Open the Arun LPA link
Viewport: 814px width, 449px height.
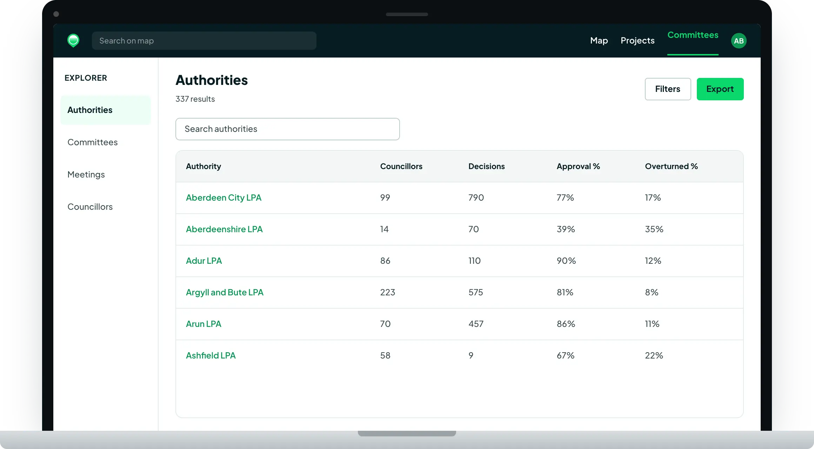203,324
